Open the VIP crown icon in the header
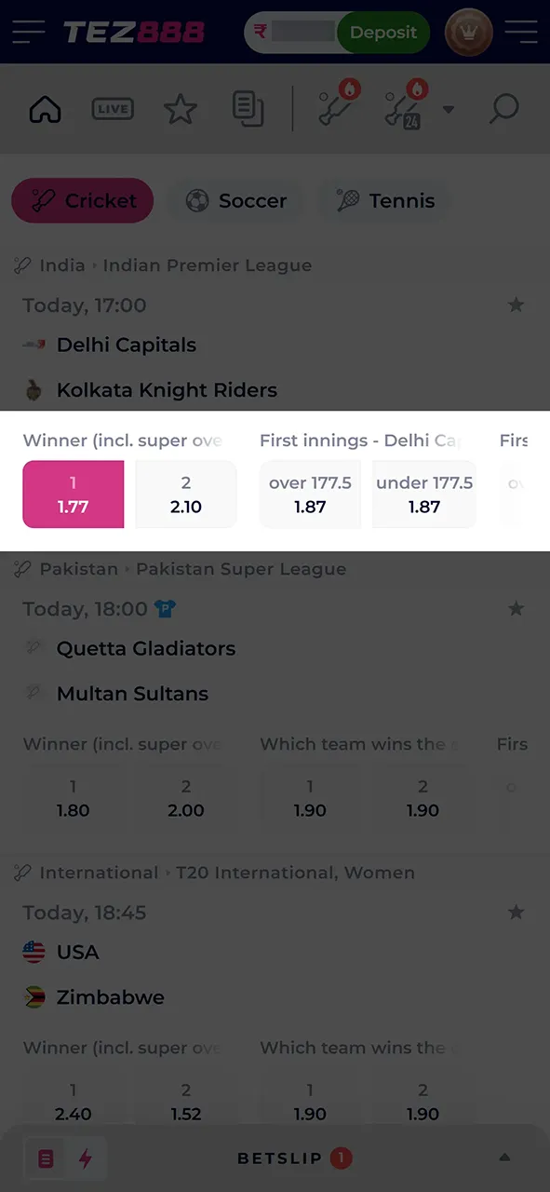The height and width of the screenshot is (1192, 550). (468, 33)
